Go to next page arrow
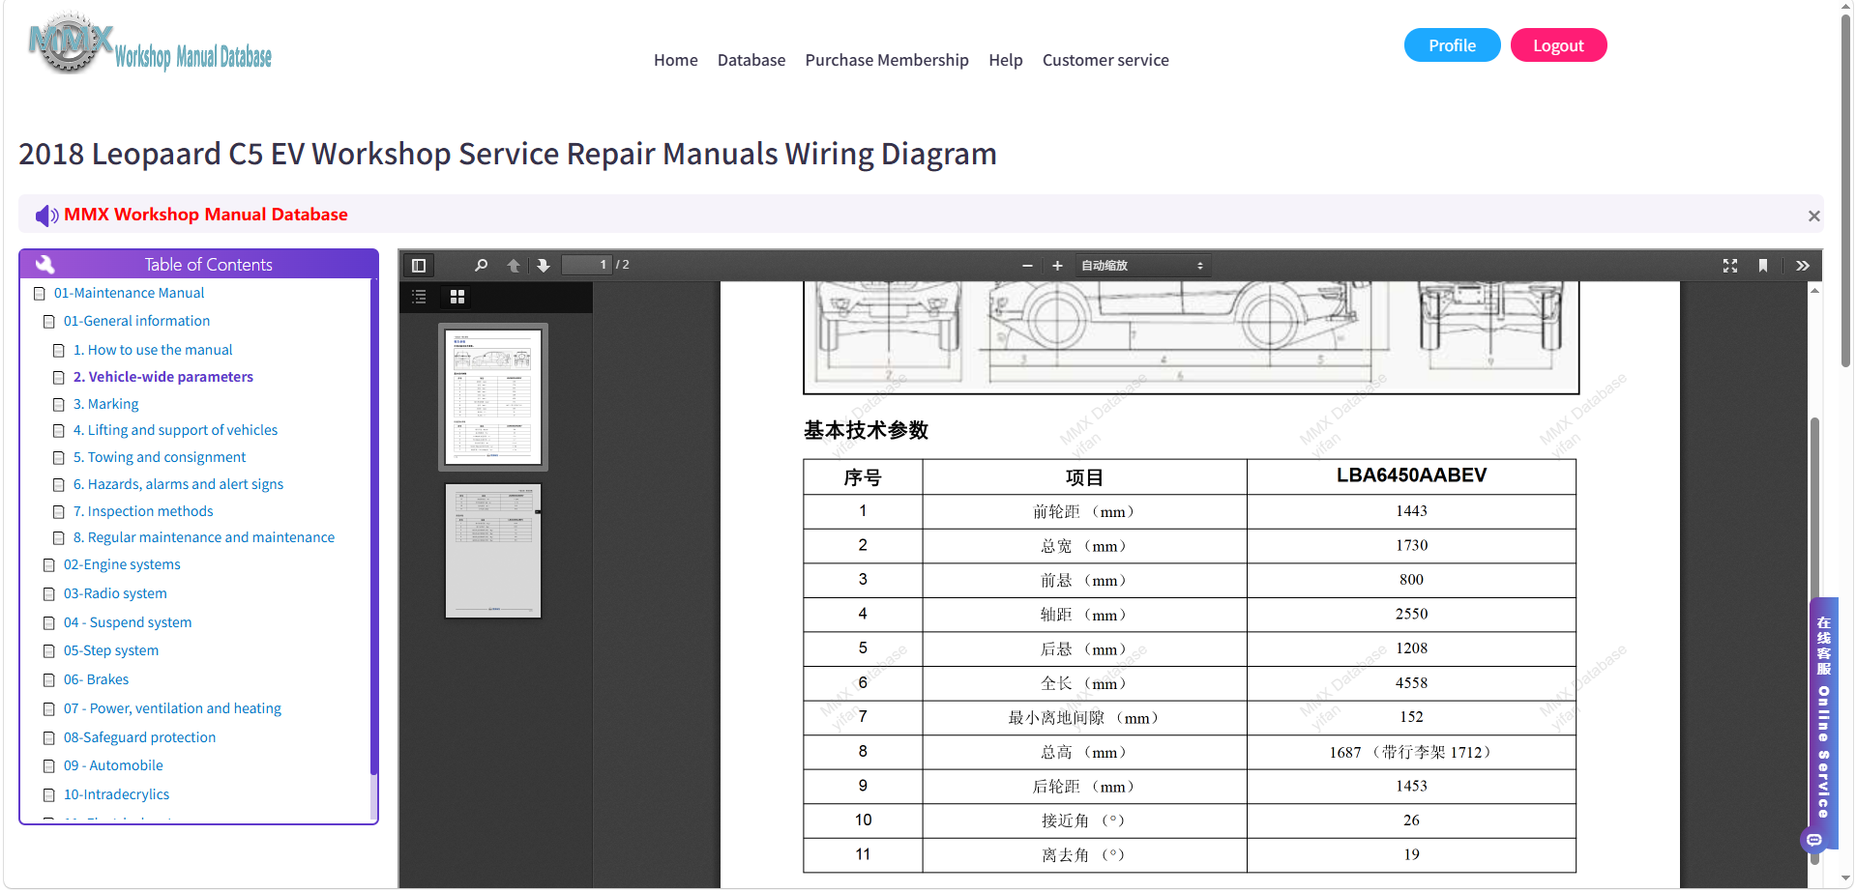This screenshot has width=1856, height=892. [544, 265]
